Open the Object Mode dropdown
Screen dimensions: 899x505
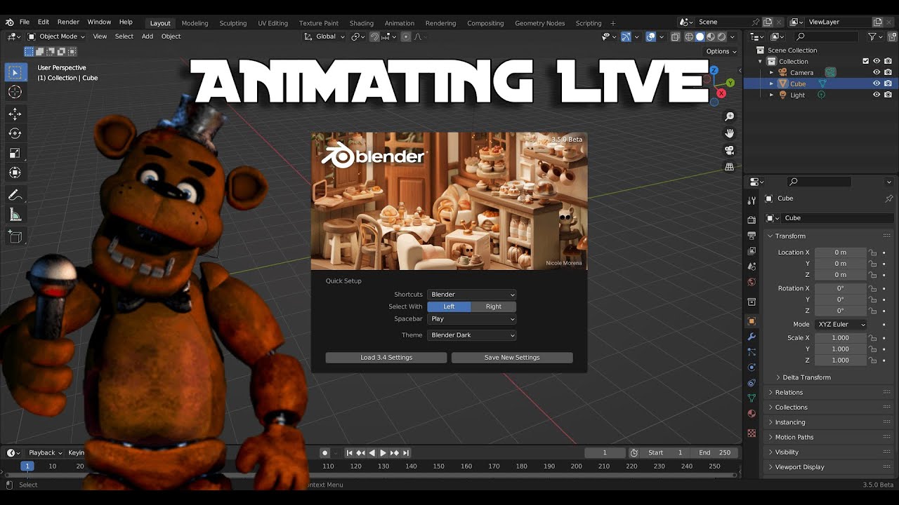pos(55,36)
